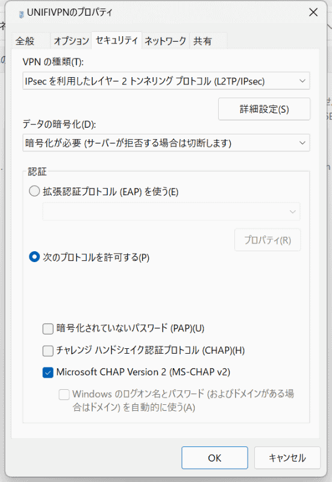Screen dimensions: 332x482
Task: Check チャレンジ ハンドシェイク認証プロトコル (CHAP)
Action: pos(48,351)
